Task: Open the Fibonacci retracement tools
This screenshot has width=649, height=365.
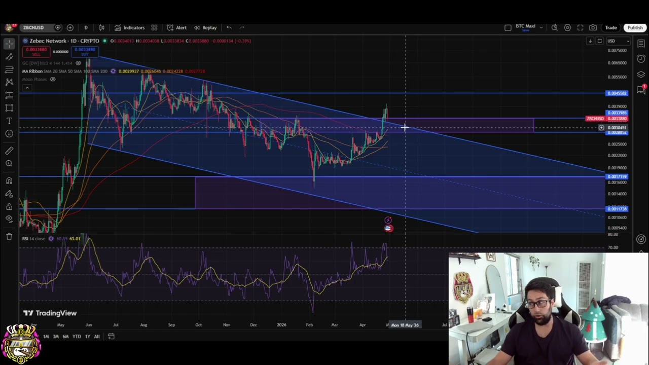Action: (x=9, y=69)
